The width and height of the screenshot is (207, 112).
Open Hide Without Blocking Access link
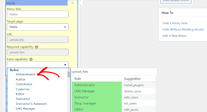pos(183,29)
